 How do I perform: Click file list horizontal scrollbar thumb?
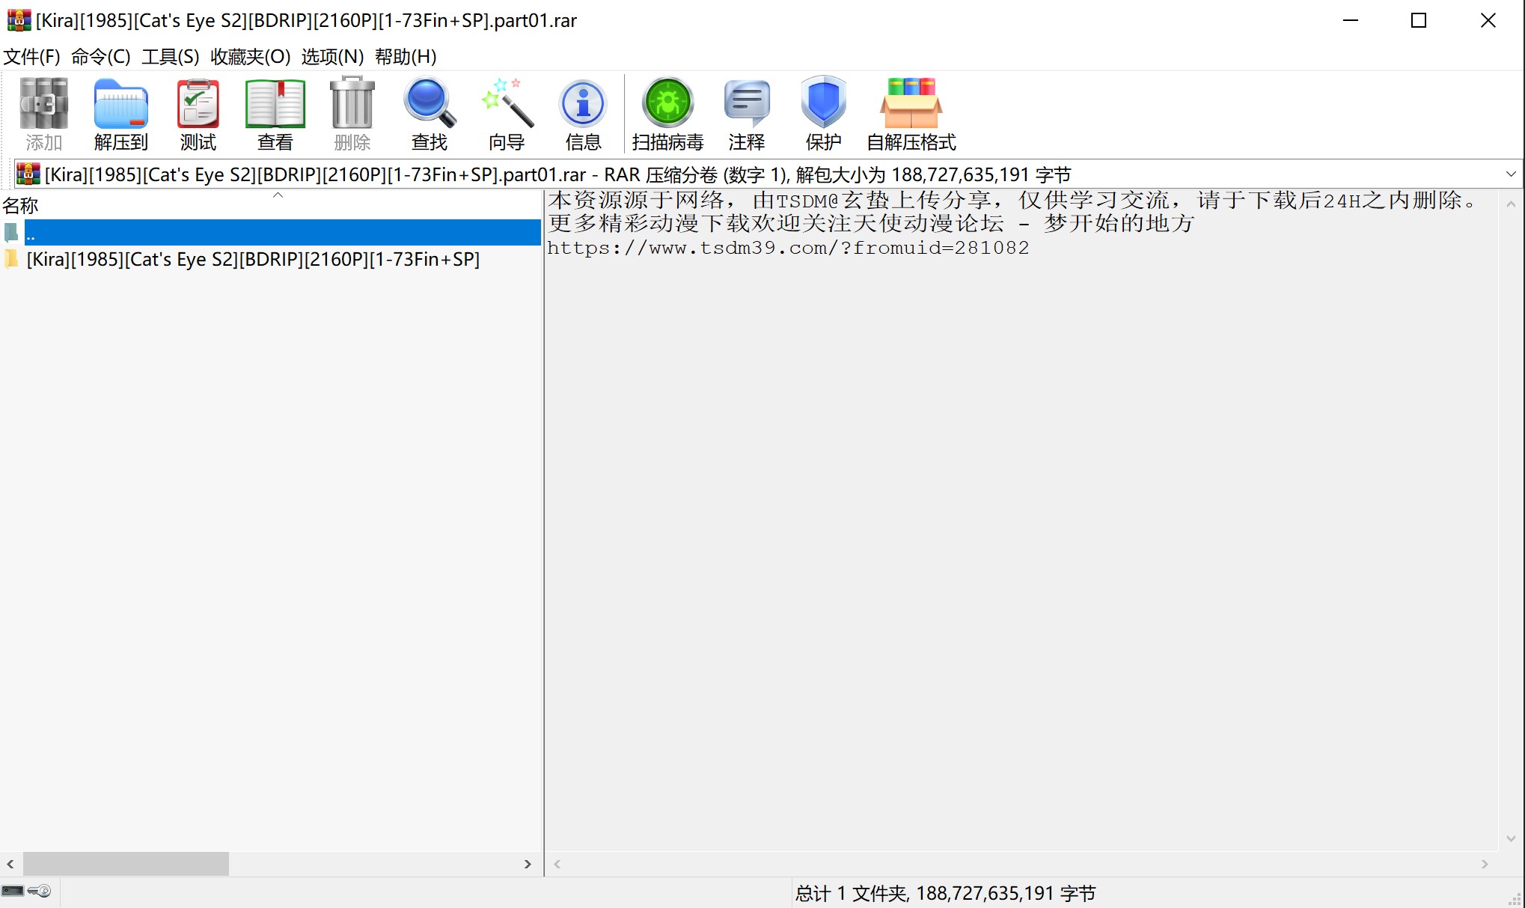pos(126,864)
